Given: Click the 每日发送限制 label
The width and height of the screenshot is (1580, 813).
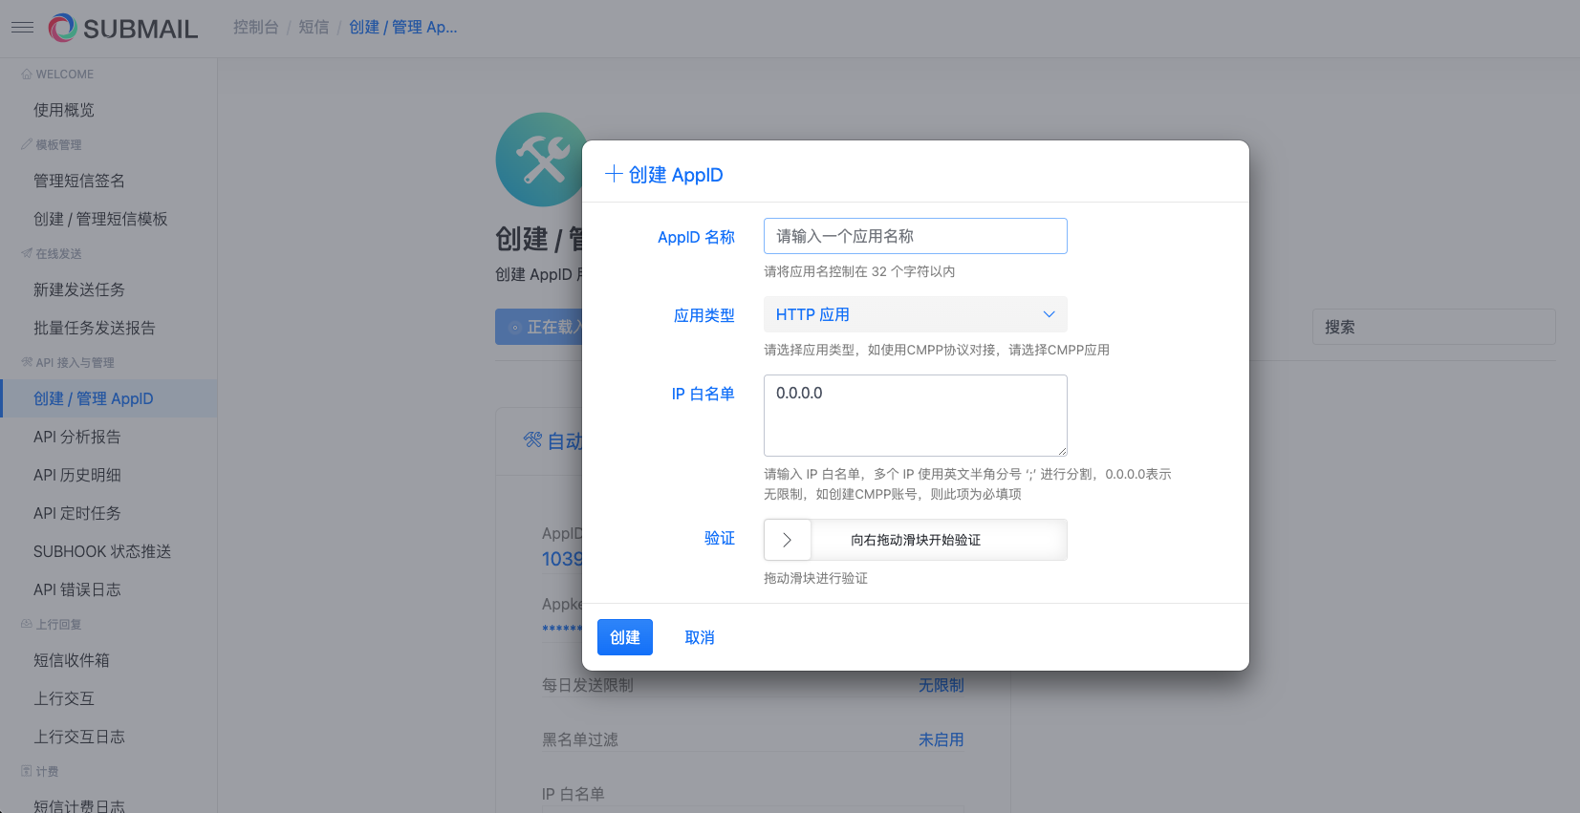Looking at the screenshot, I should coord(588,685).
